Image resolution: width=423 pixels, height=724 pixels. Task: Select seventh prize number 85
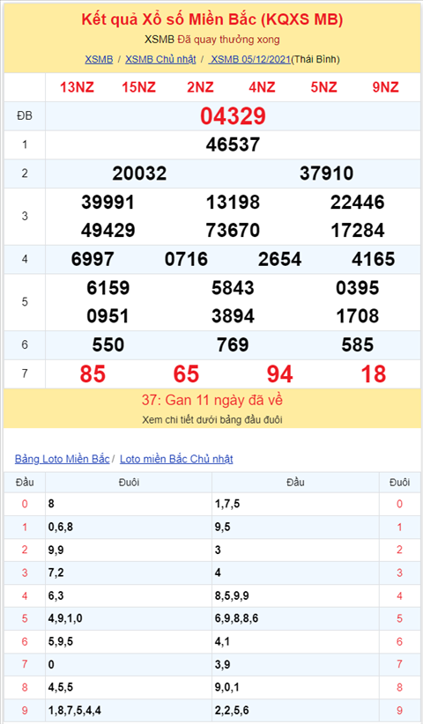(x=93, y=374)
